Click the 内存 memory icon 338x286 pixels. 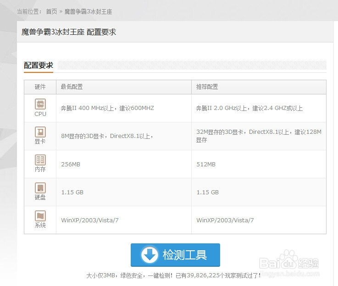click(40, 160)
